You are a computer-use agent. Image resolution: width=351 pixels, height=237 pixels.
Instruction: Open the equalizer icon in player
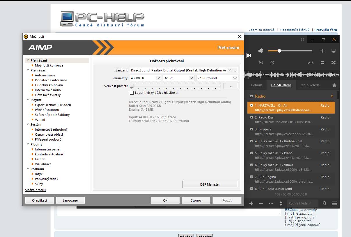[322, 51]
